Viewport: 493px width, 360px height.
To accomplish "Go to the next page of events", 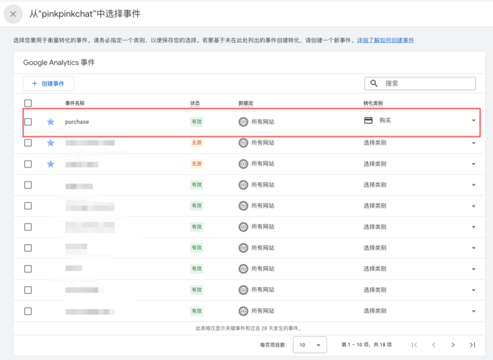I will 453,344.
